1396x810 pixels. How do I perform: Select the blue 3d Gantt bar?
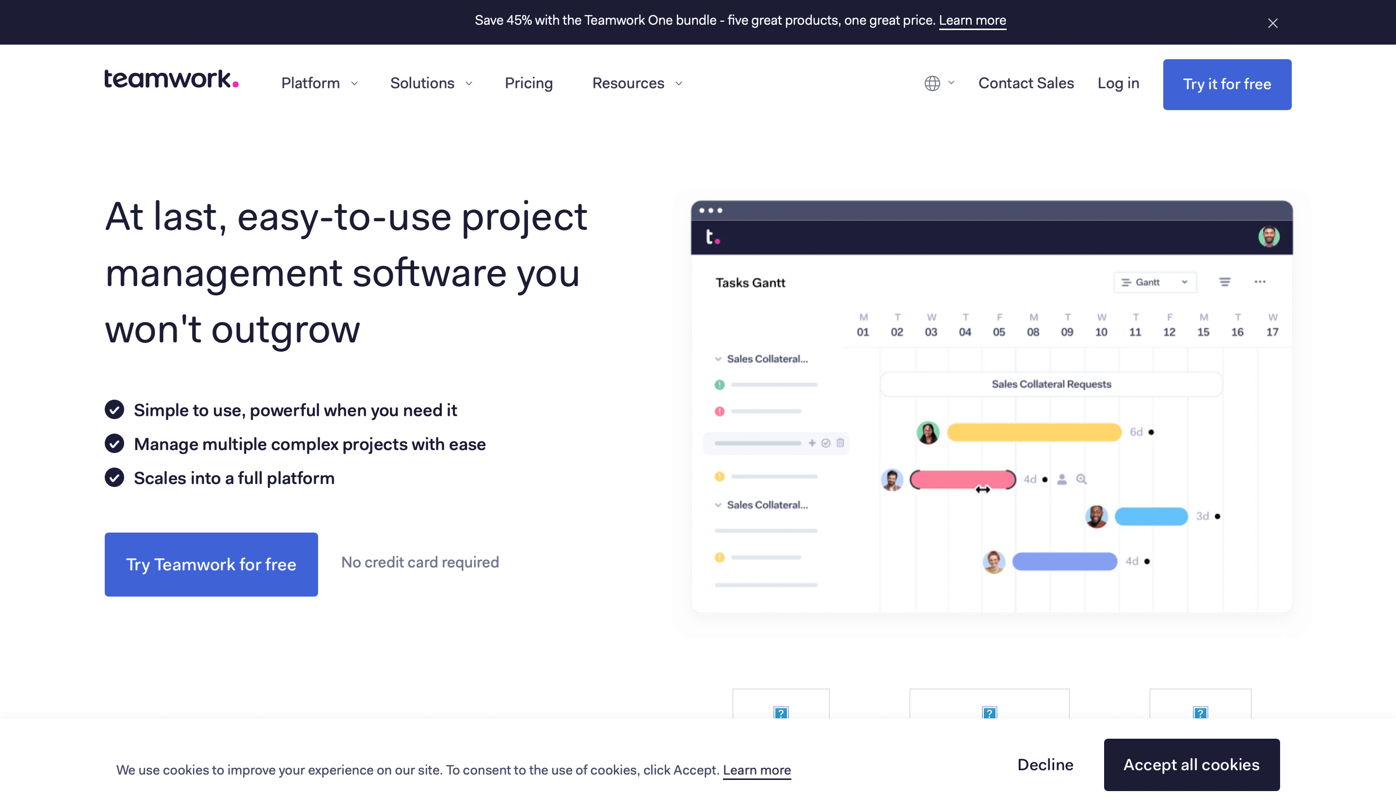coord(1151,517)
